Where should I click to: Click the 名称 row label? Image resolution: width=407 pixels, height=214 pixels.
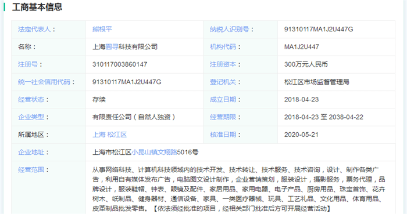click(x=26, y=47)
